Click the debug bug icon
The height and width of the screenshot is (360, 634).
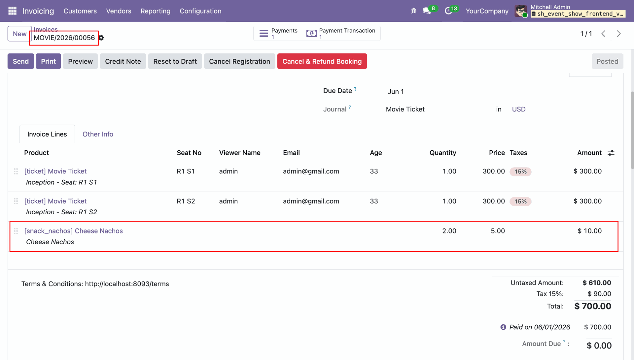click(413, 11)
